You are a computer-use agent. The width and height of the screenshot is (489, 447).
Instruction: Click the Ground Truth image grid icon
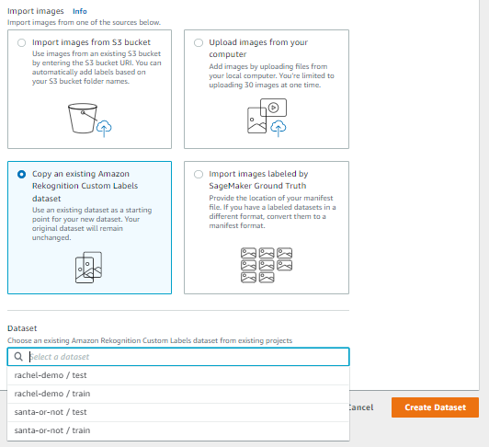[x=267, y=265]
